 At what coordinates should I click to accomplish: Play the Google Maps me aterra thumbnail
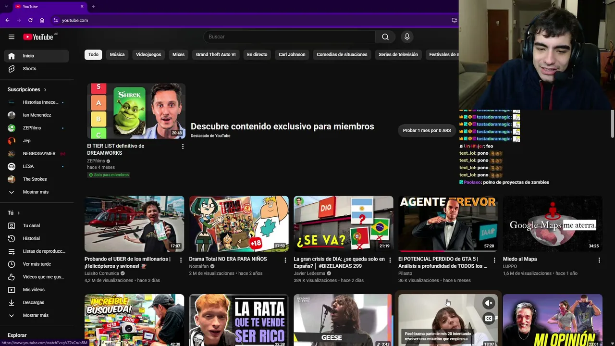pyautogui.click(x=553, y=224)
